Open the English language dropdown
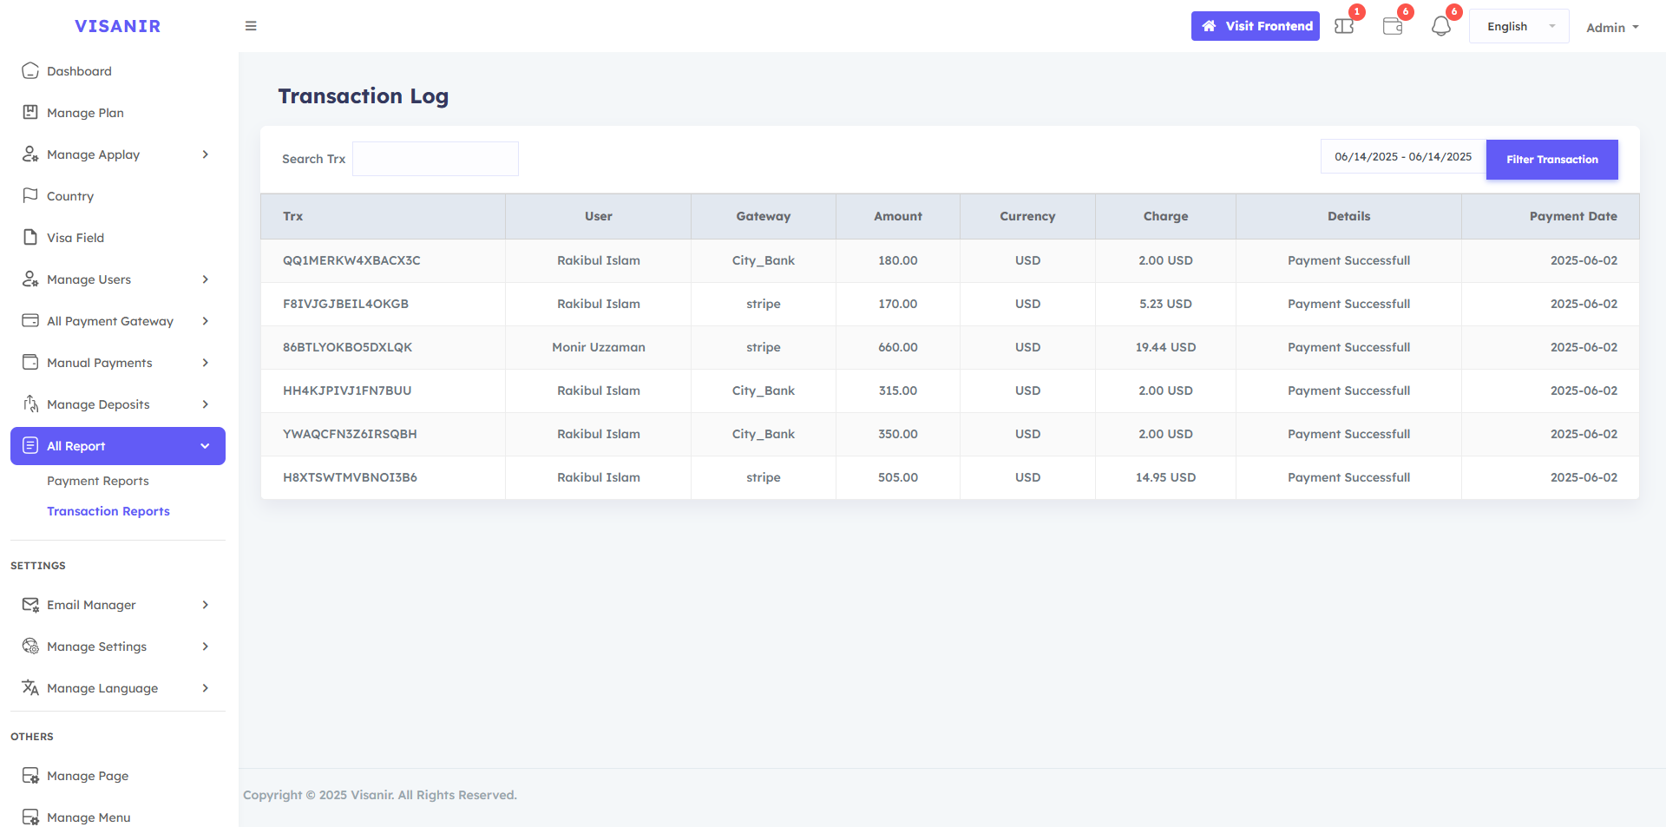Screen dimensions: 1666x827 coord(1519,26)
